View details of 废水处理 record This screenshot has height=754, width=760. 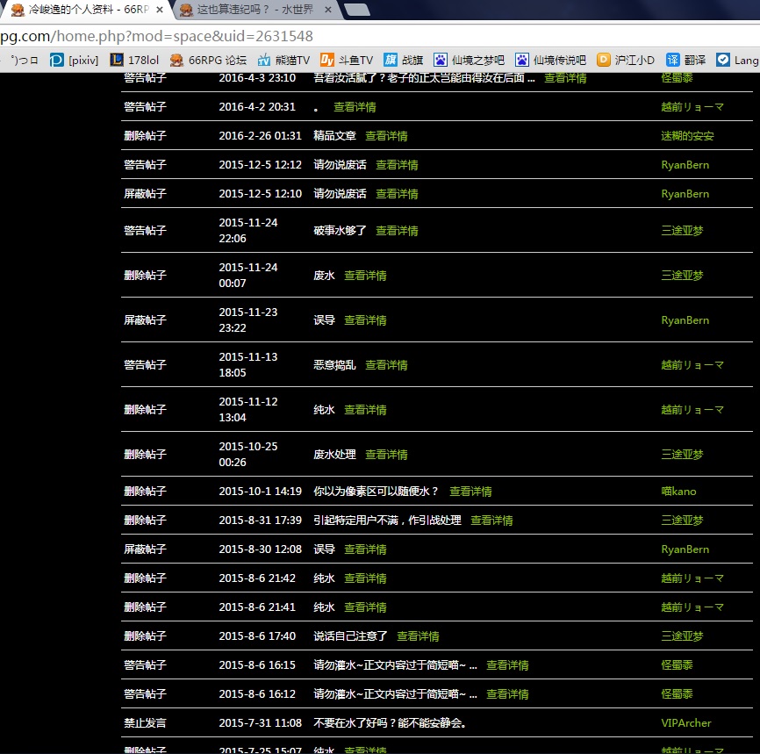coord(386,455)
